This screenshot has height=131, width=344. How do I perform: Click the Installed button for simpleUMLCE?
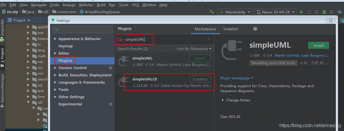pyautogui.click(x=200, y=79)
